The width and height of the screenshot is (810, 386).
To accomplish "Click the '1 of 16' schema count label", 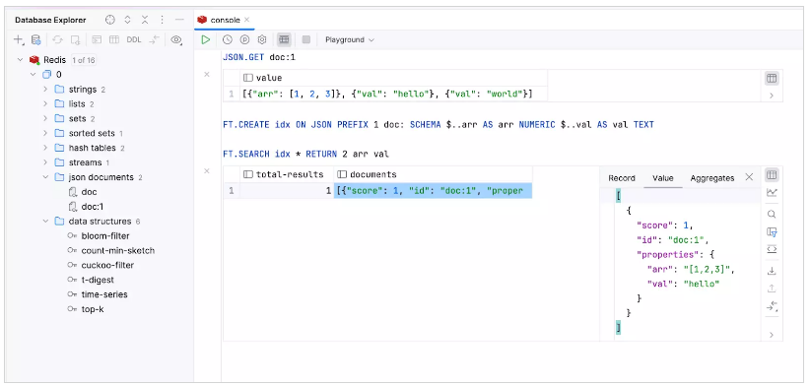I will coord(83,60).
